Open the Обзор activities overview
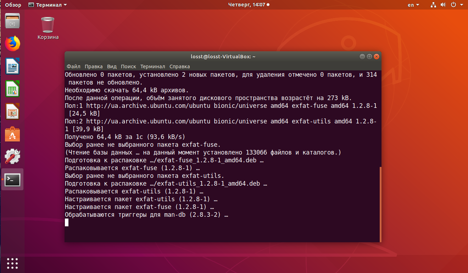This screenshot has height=273, width=468. coord(13,5)
